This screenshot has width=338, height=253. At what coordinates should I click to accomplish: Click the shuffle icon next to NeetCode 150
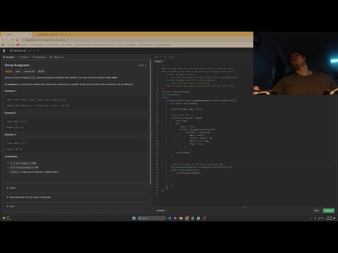pos(30,51)
